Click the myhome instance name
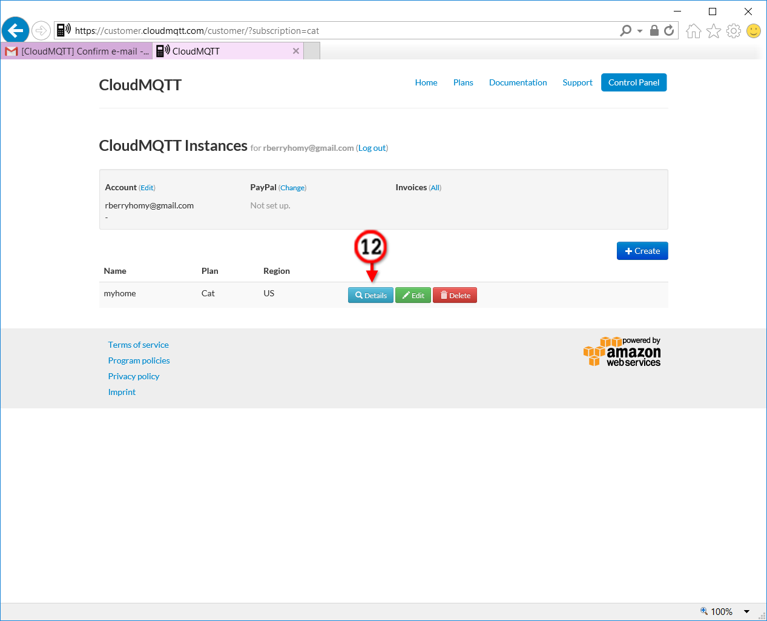 coord(120,293)
